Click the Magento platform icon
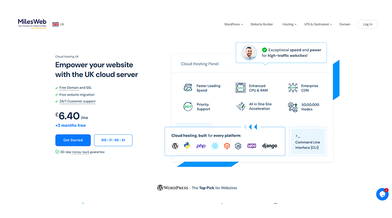The width and height of the screenshot is (392, 218). pos(227,146)
